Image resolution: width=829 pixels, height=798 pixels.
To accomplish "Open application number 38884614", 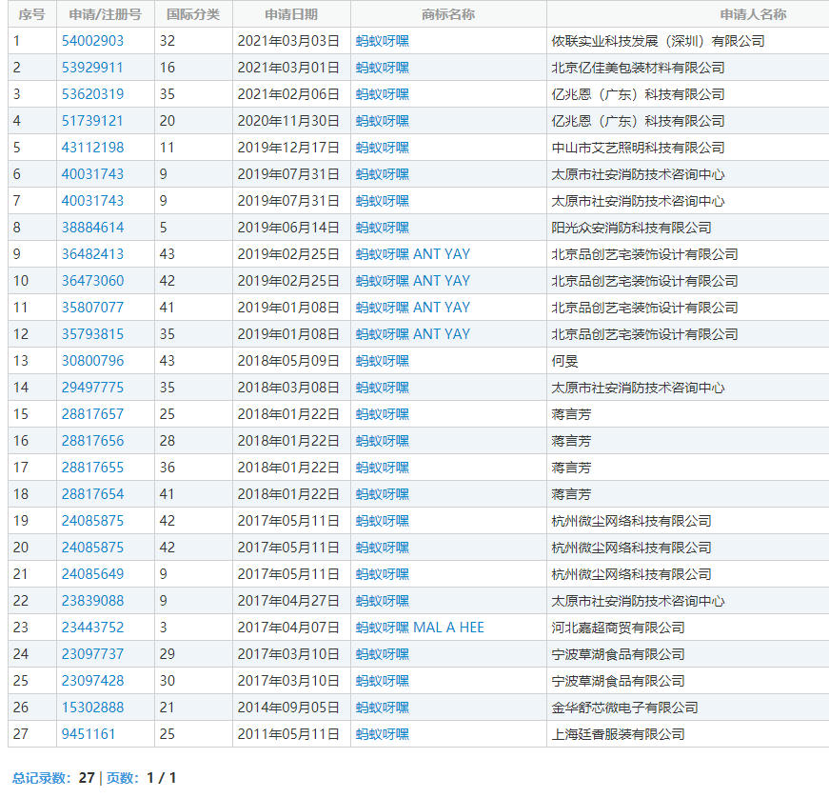I will point(92,228).
